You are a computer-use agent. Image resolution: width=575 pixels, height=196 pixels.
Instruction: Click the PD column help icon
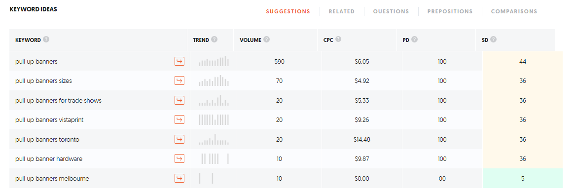tap(414, 39)
